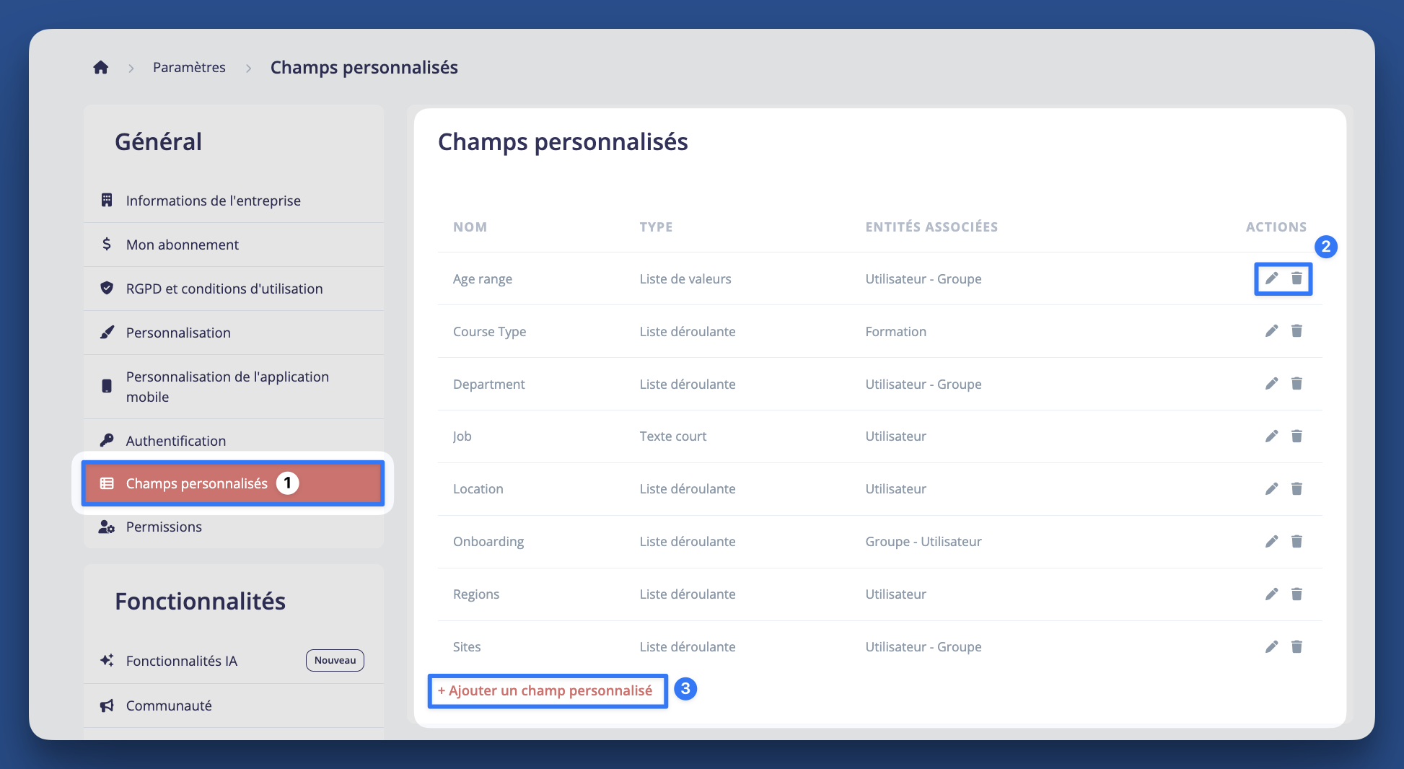Image resolution: width=1404 pixels, height=769 pixels.
Task: Delete the Regions field
Action: pyautogui.click(x=1296, y=594)
